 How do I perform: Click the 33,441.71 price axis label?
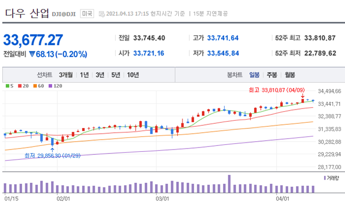[x=329, y=104]
